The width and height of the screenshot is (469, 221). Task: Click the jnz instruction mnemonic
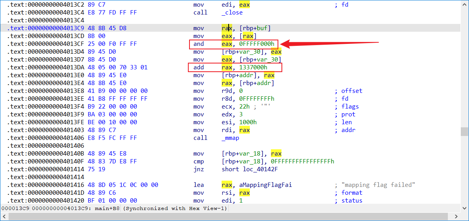click(x=198, y=169)
